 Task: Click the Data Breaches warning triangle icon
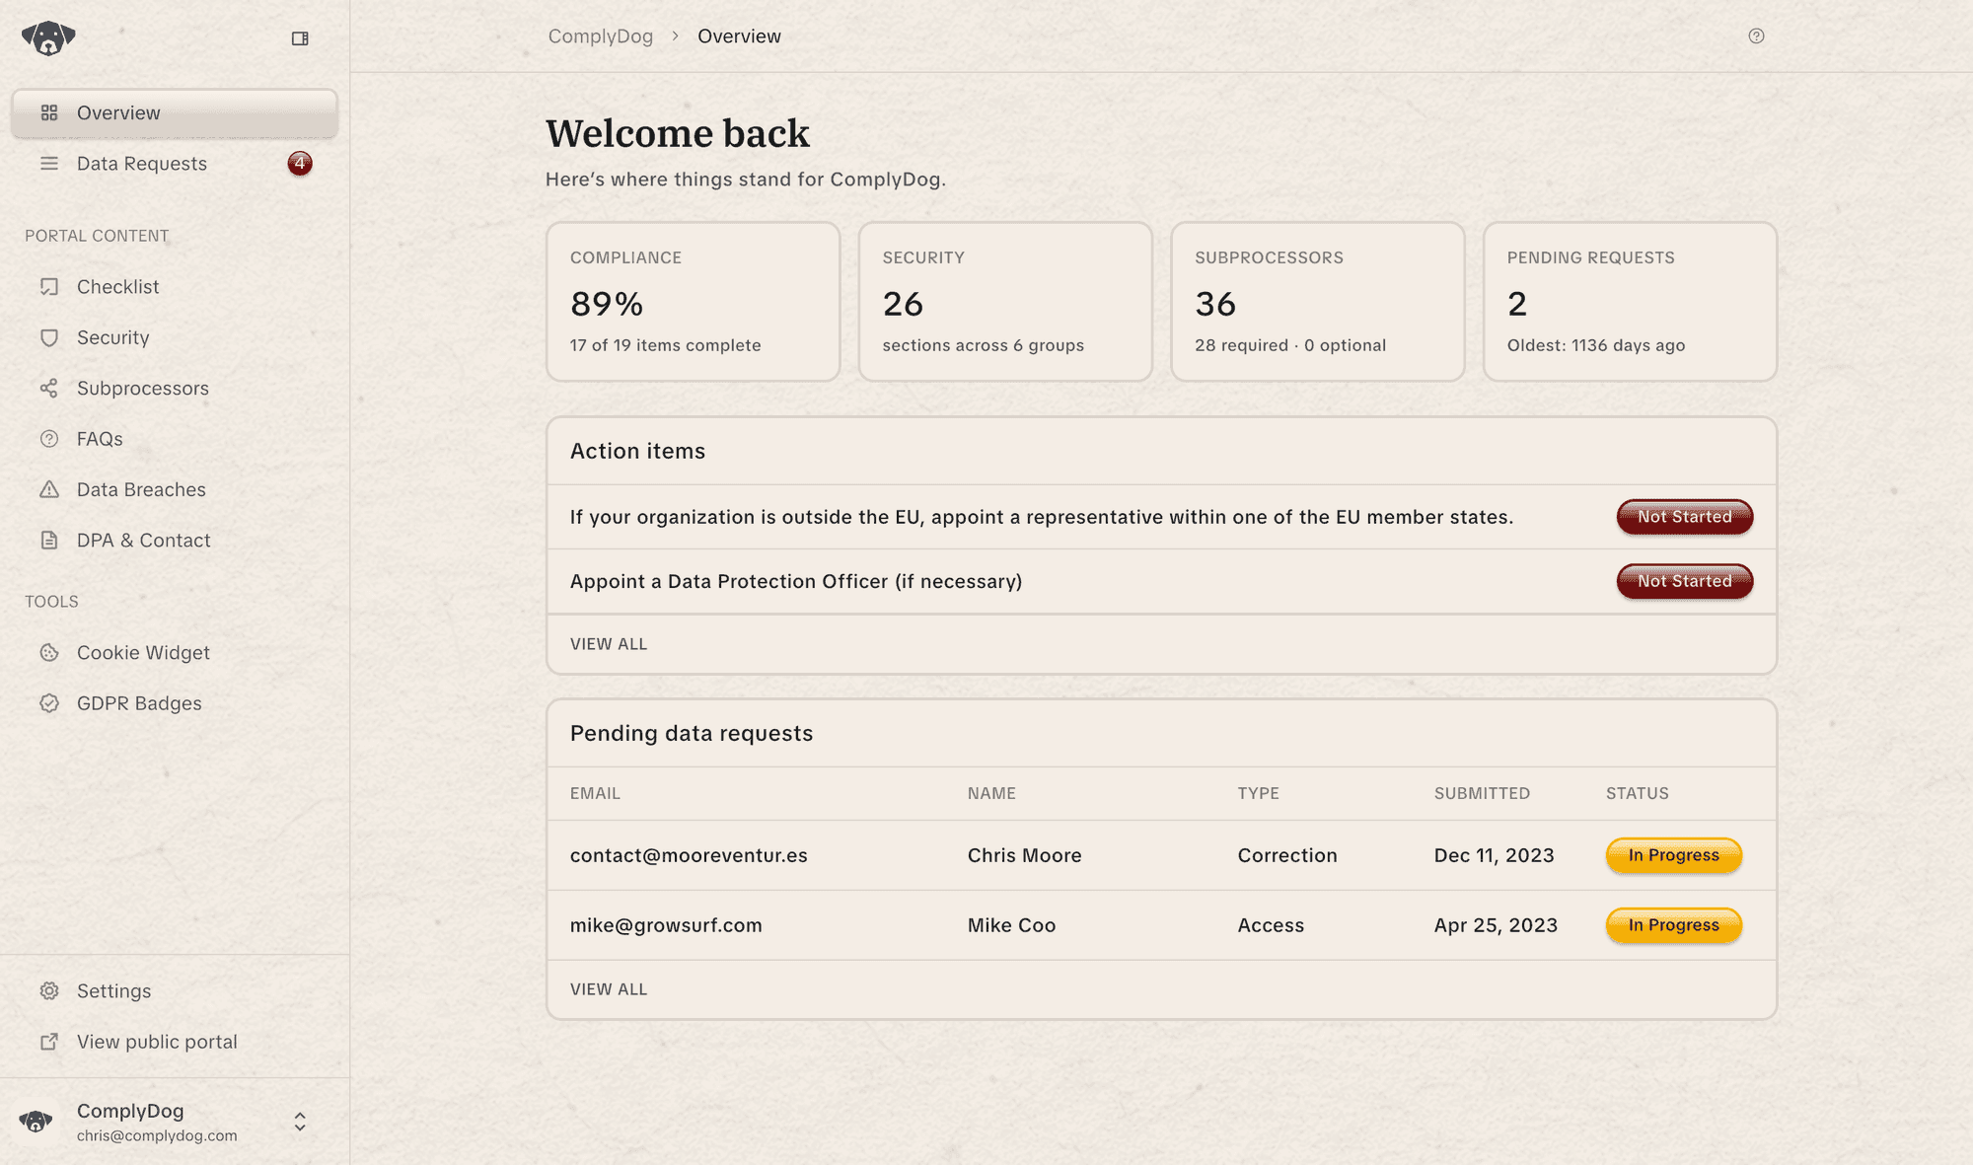49,489
